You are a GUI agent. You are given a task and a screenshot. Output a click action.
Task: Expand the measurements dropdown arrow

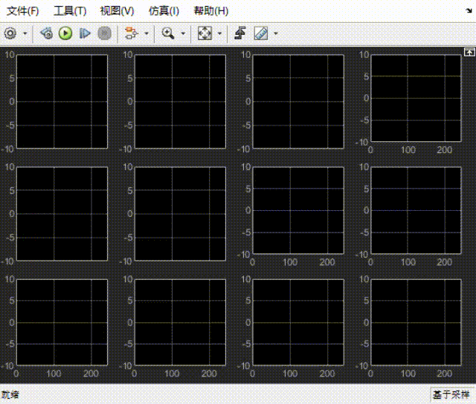[x=276, y=33]
